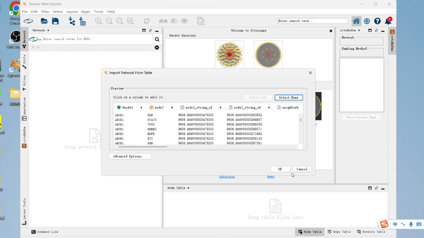This screenshot has width=424, height=238.
Task: Click the node2 column header
Action: click(159, 107)
